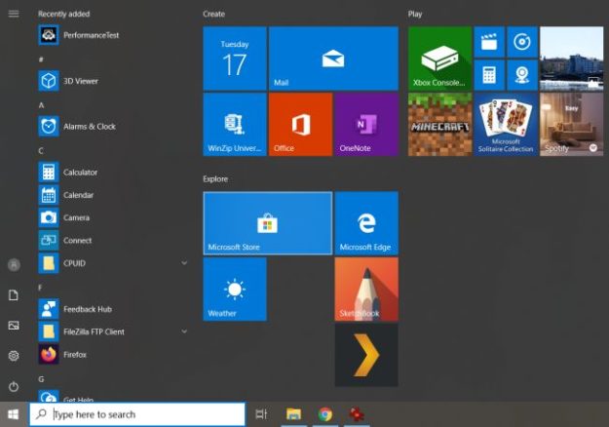Screen dimensions: 609x427
Task: Jump to letter G in app list
Action: 41,379
